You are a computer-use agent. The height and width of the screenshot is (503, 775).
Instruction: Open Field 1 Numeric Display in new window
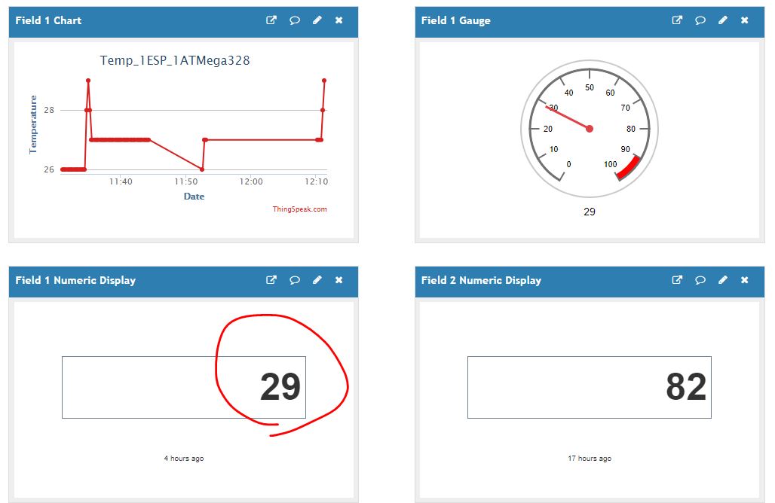[271, 280]
